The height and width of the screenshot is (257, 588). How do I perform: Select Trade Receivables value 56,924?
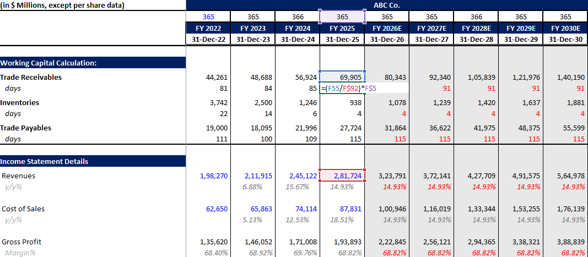(306, 78)
